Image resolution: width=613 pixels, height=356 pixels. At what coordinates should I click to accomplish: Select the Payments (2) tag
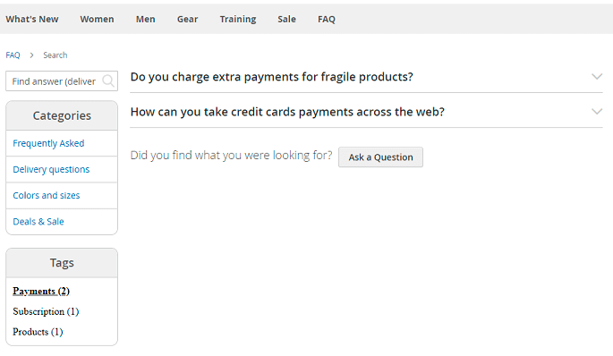(x=41, y=291)
